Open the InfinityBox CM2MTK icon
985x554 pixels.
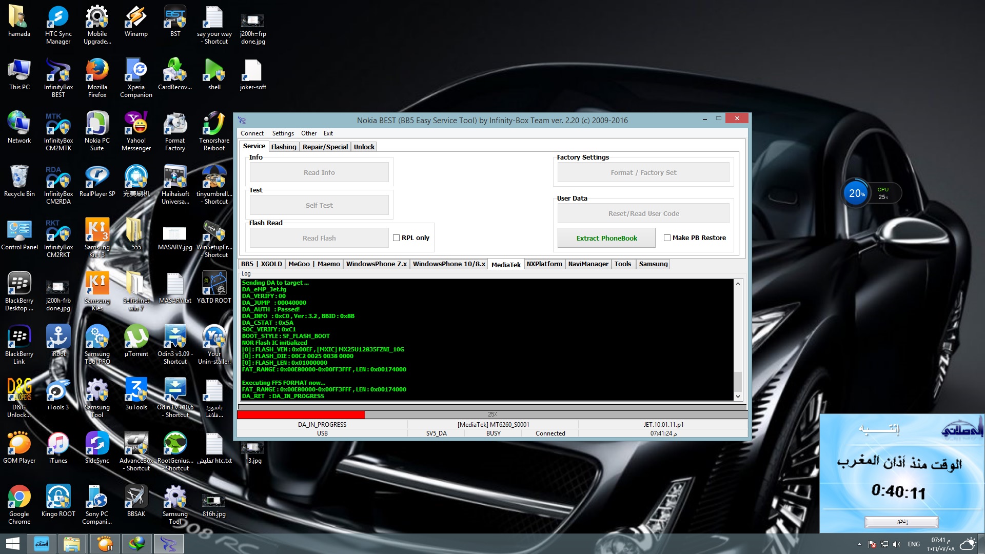coord(58,131)
